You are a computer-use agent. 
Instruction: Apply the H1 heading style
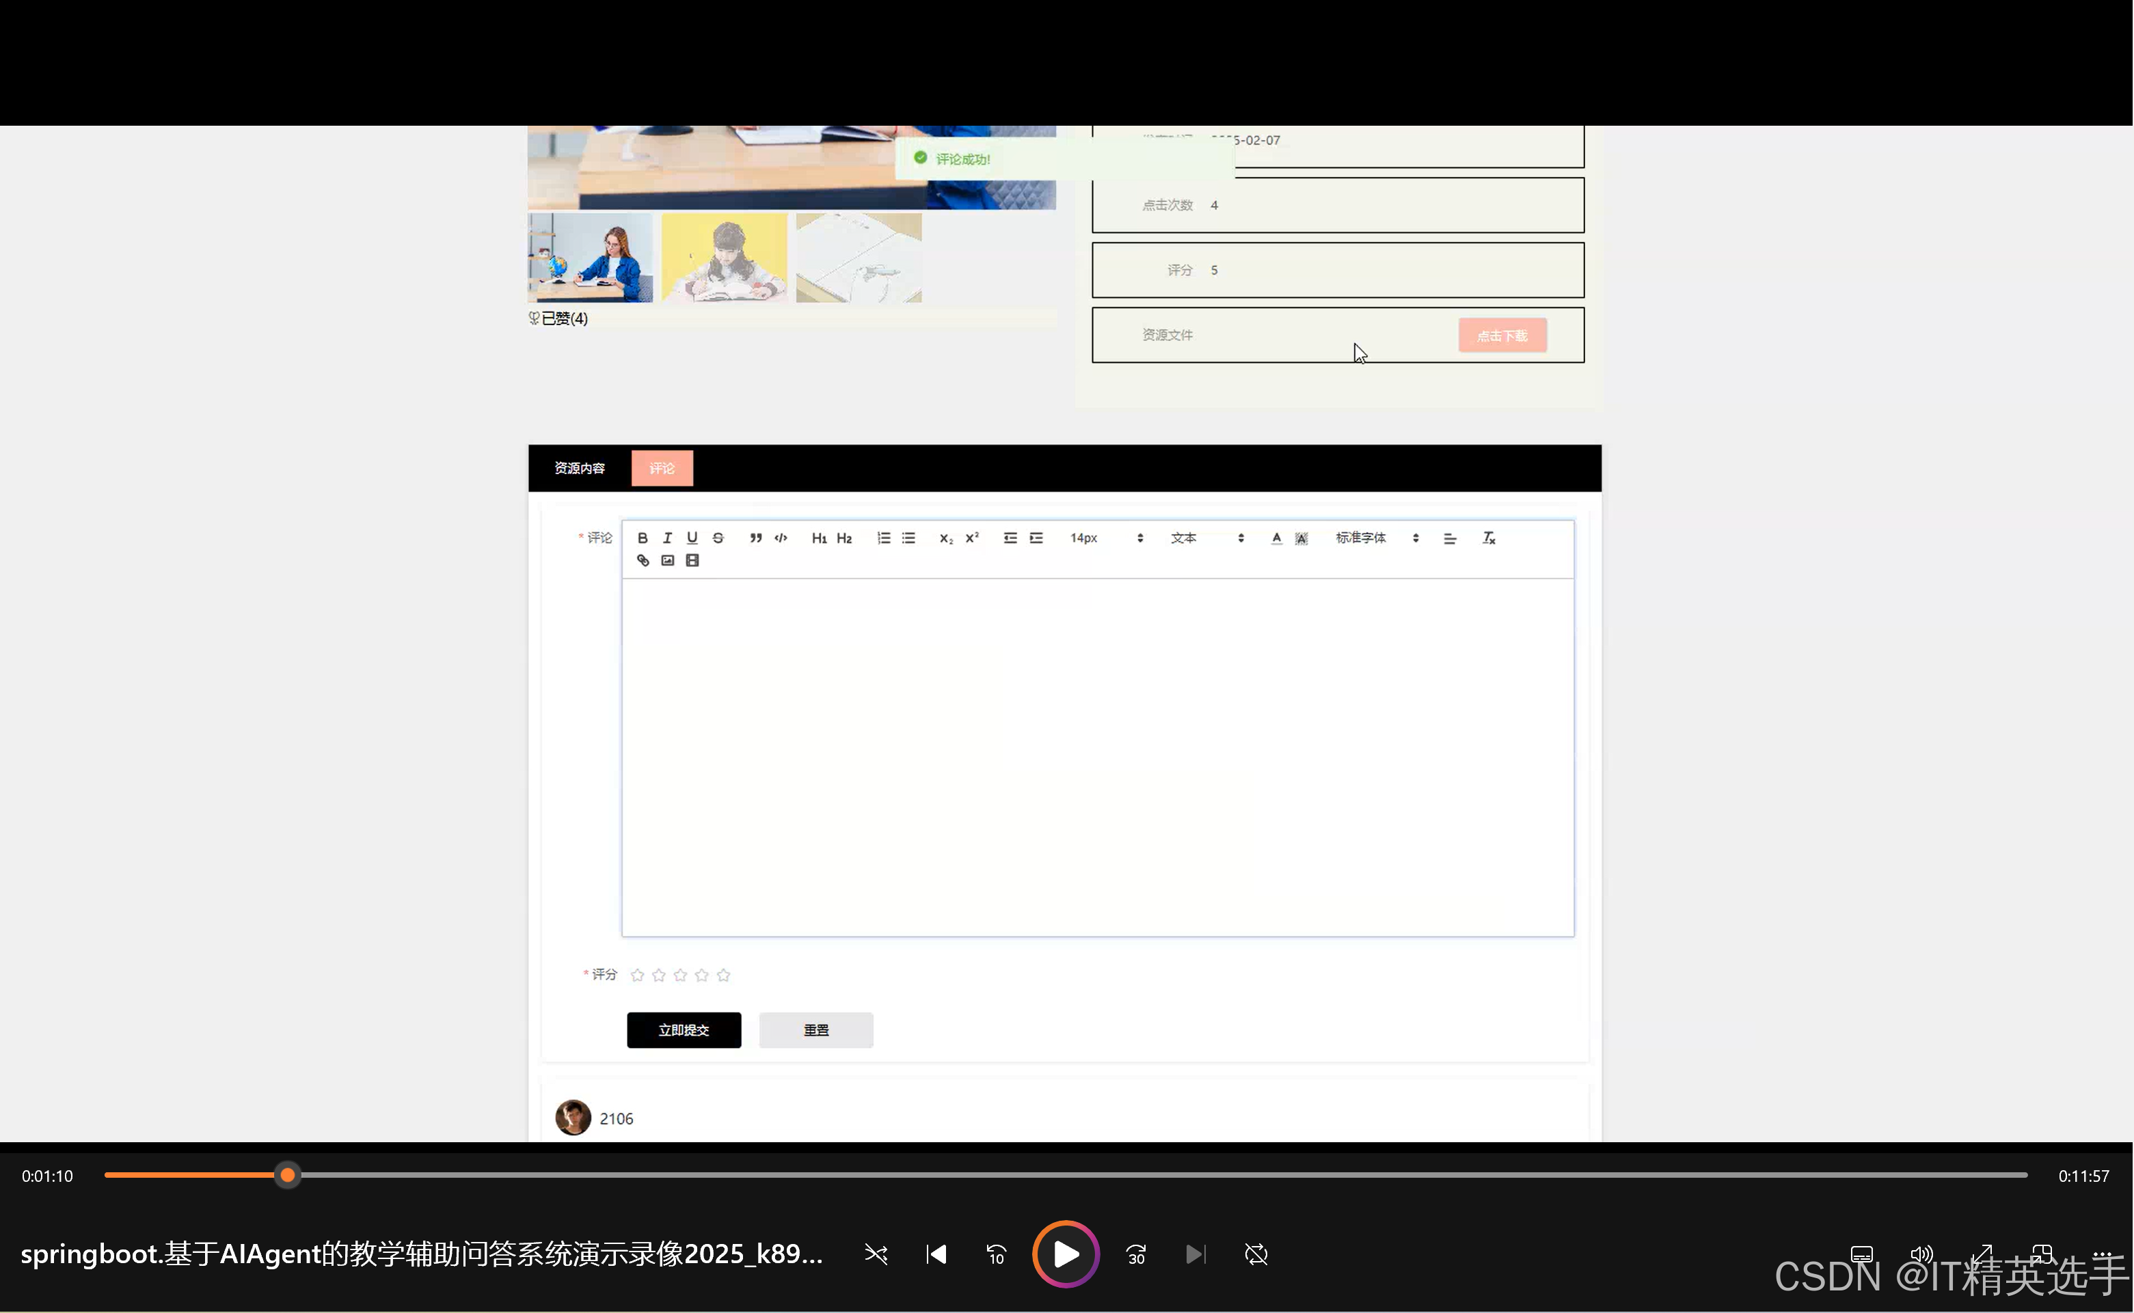[820, 538]
